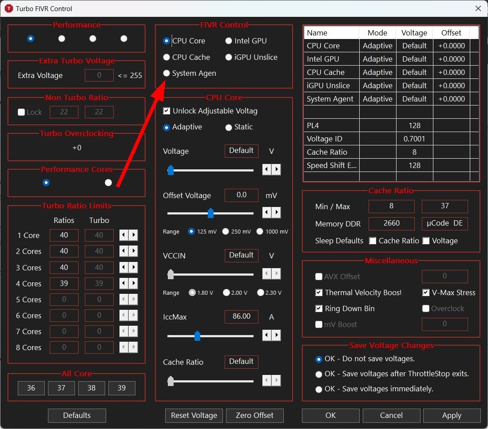Disable Thermal Velocity Boost
Viewport: 488px width, 429px height.
click(x=318, y=292)
